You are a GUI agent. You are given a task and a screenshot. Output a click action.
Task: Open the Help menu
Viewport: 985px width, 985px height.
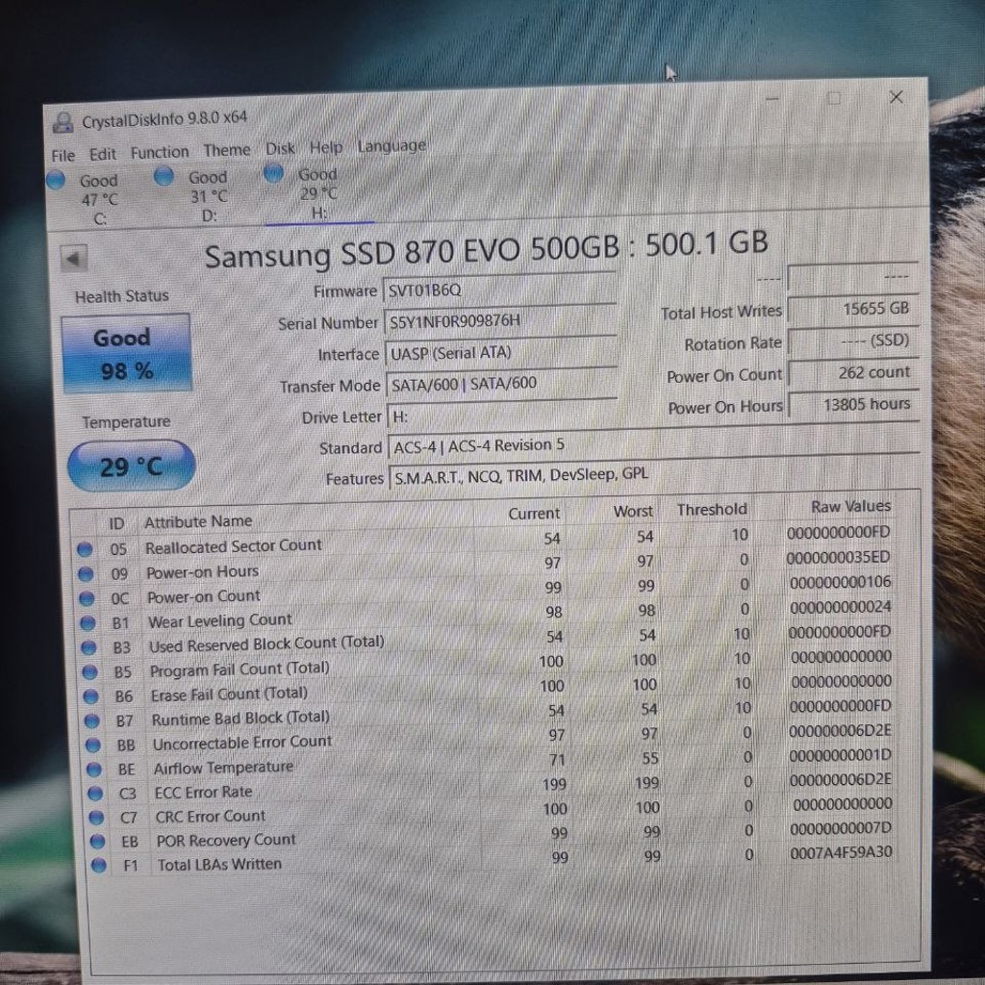326,147
